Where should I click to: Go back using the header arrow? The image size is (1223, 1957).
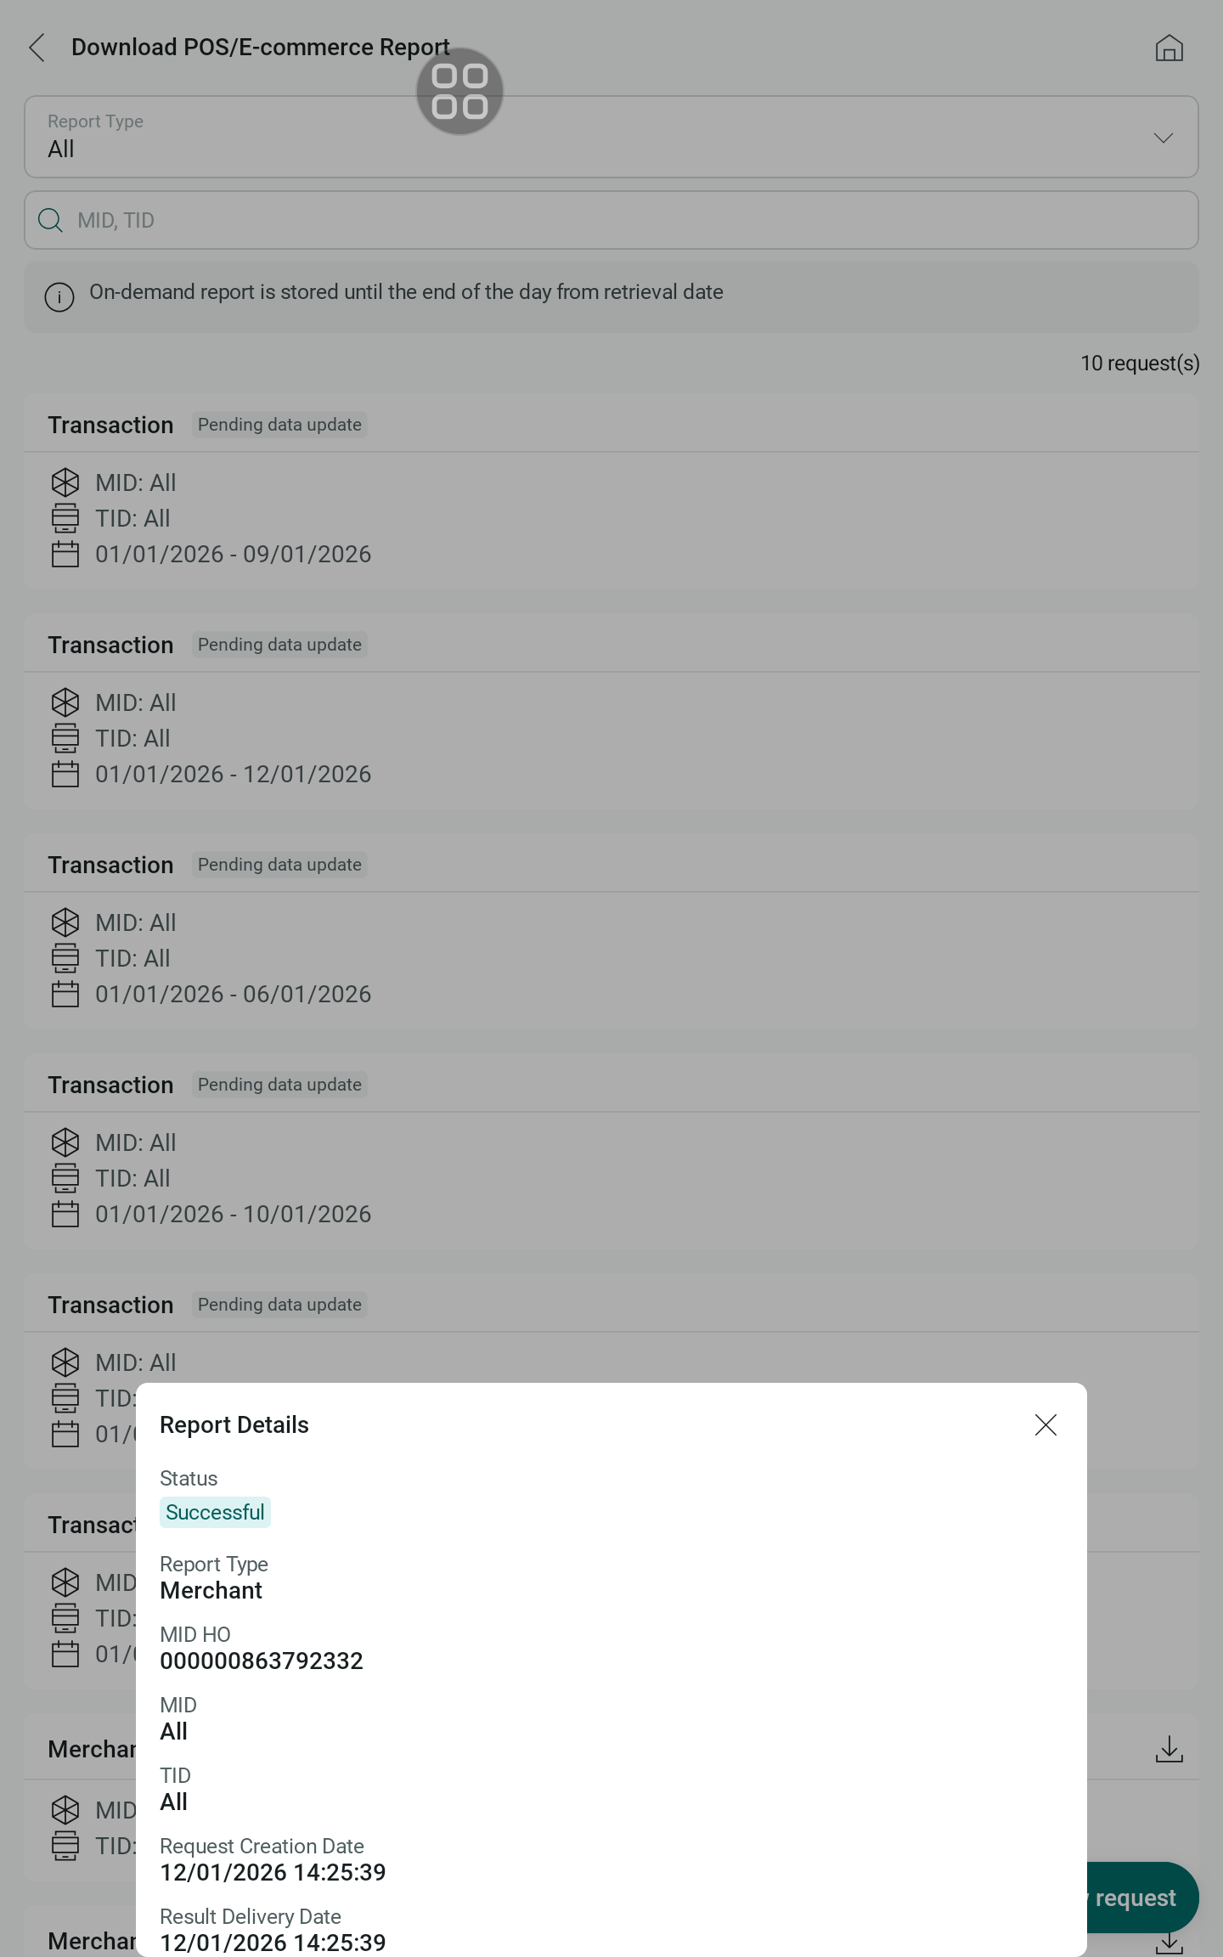[x=37, y=48]
